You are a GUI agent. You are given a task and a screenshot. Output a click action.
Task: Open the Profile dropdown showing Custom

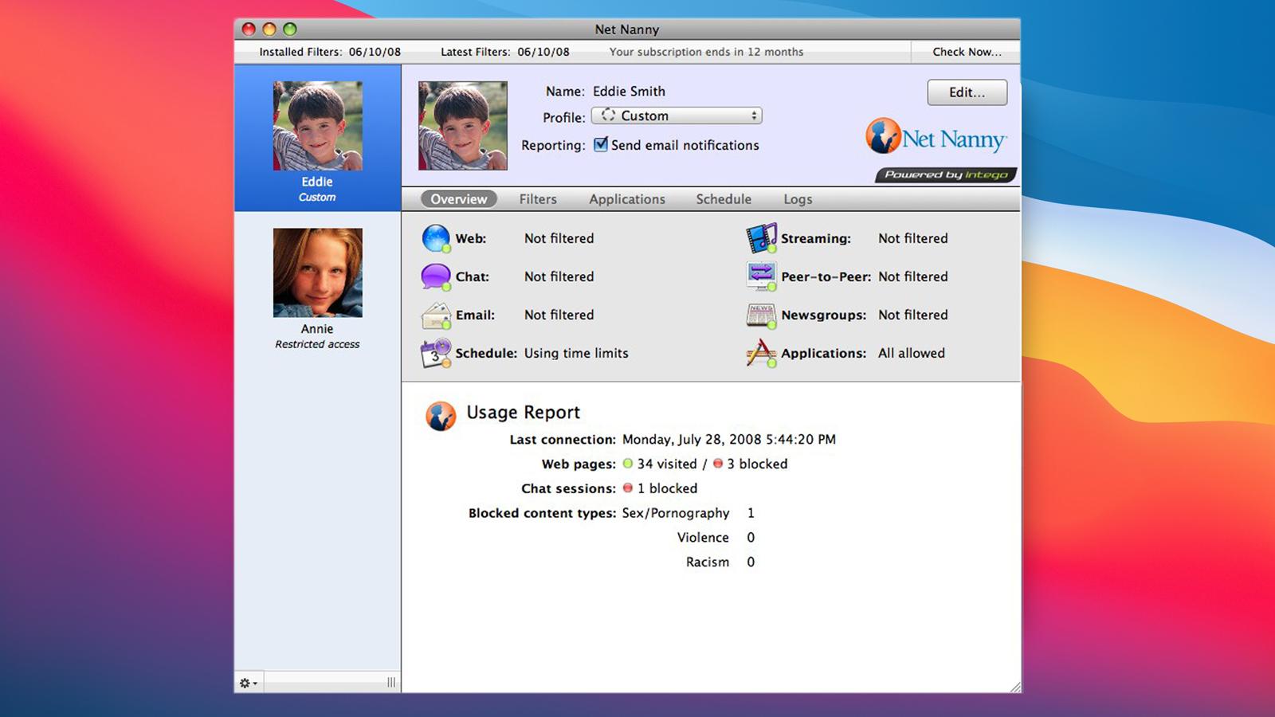point(677,116)
